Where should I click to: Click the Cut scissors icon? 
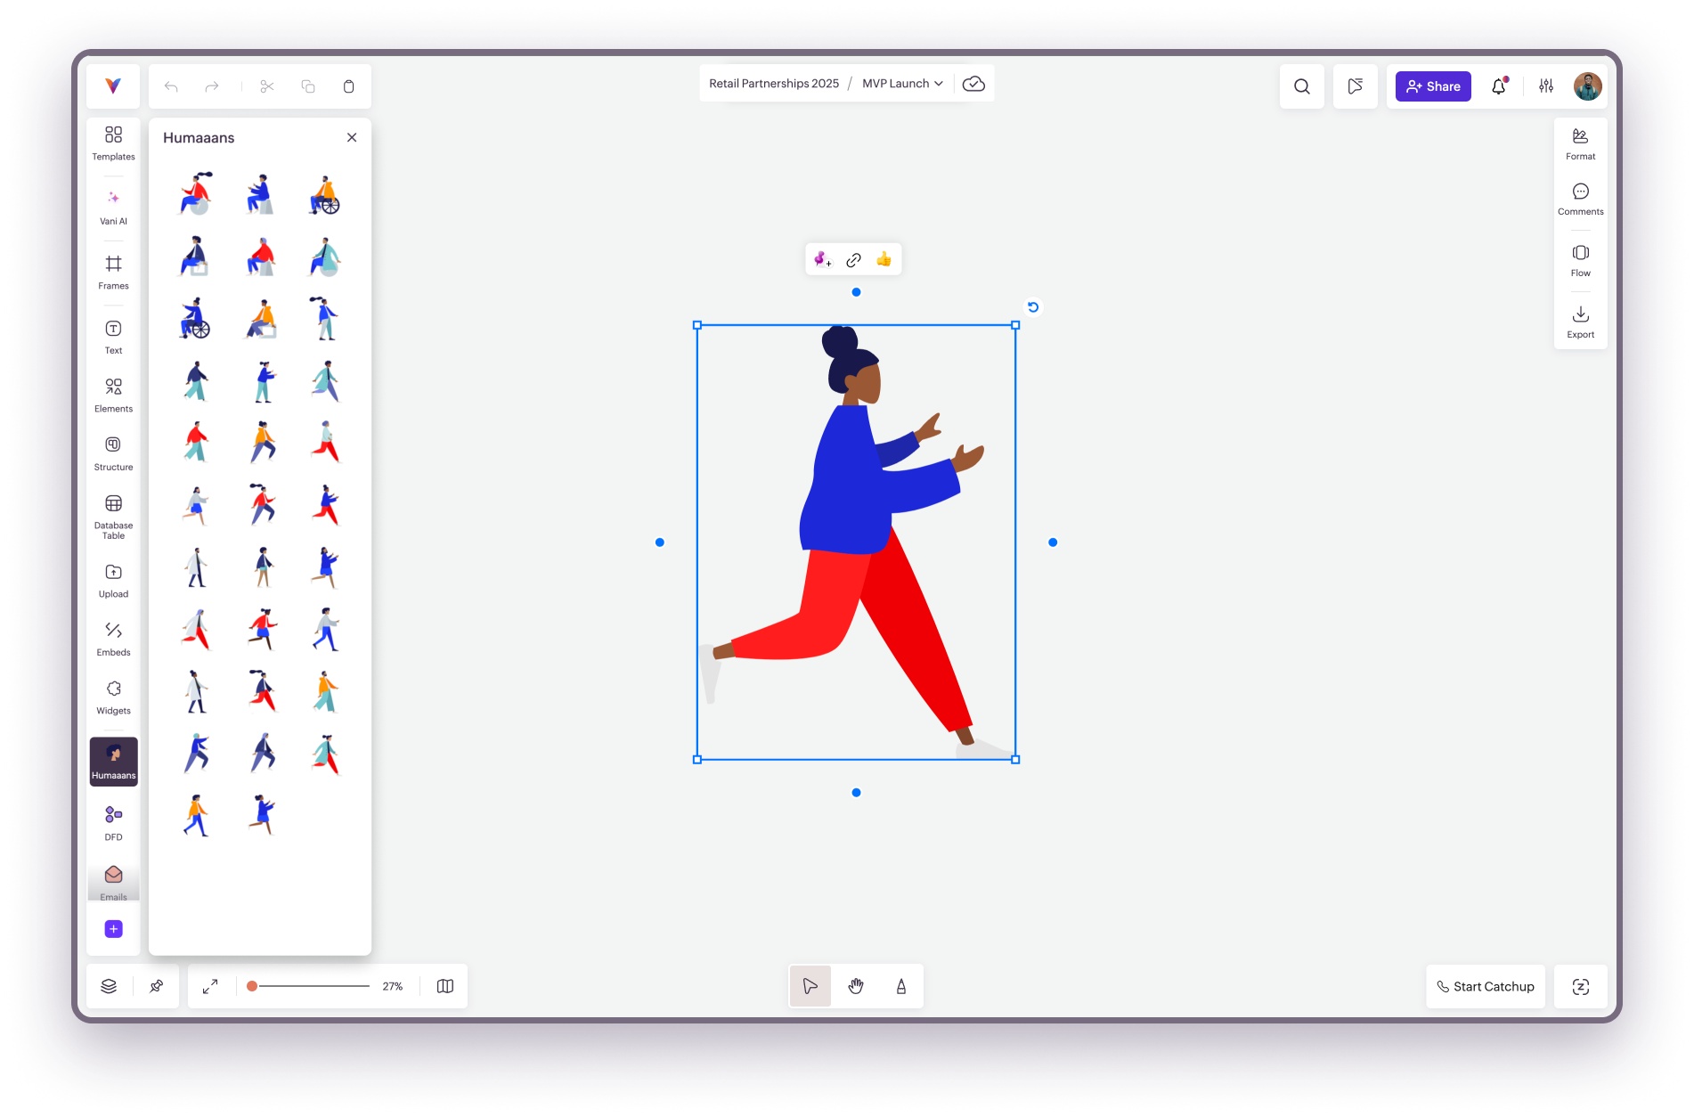point(267,86)
